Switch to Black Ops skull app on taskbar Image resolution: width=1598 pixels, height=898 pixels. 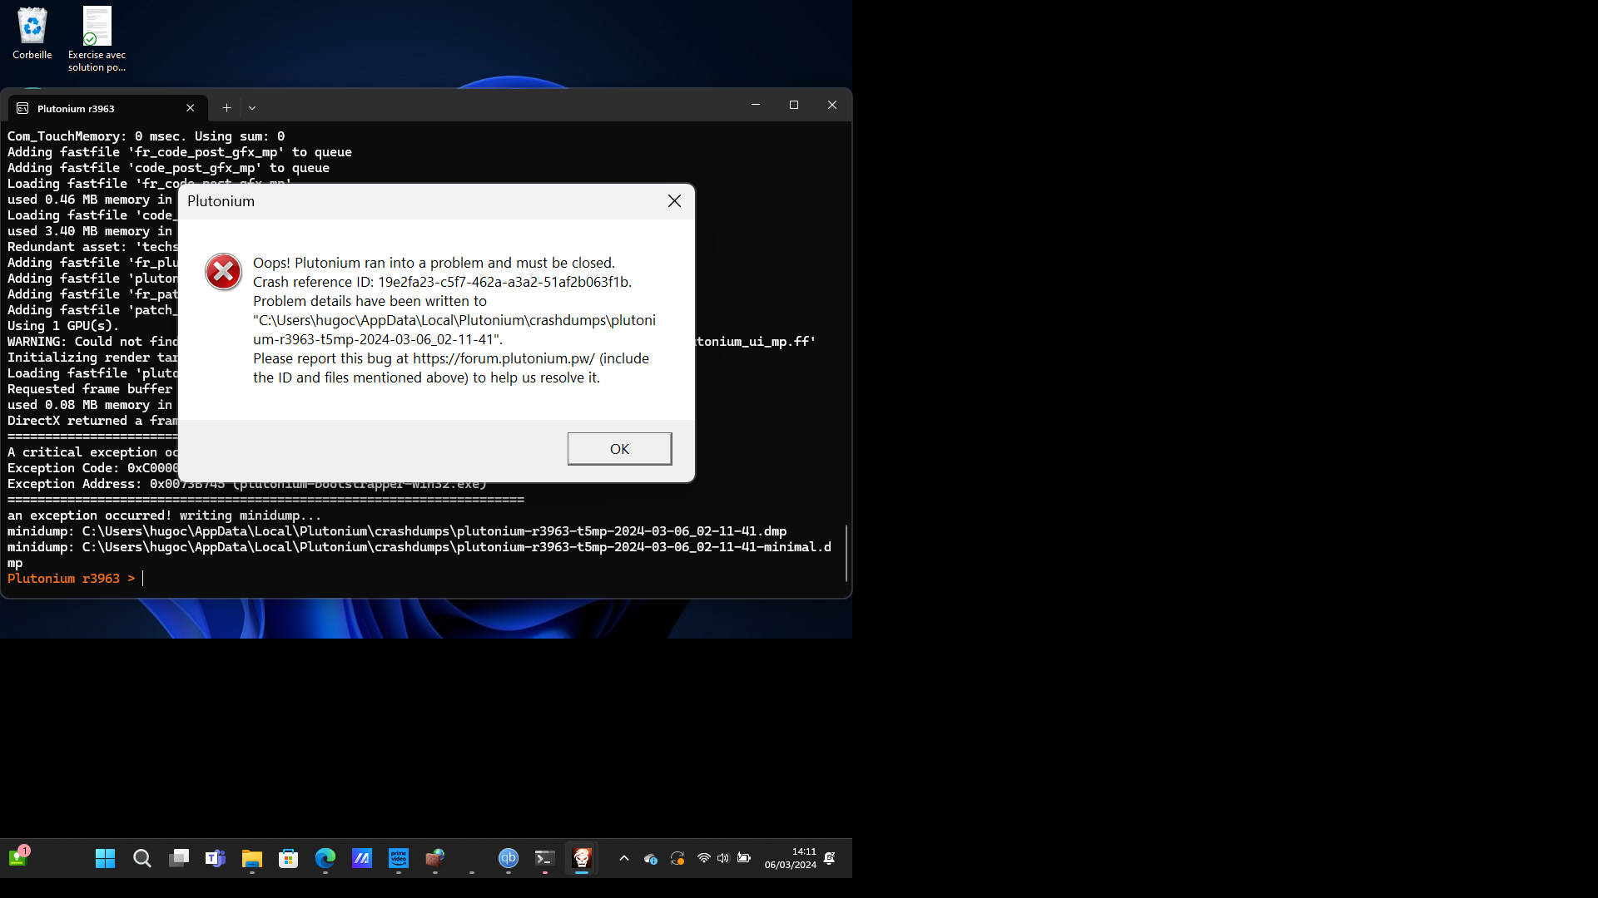click(x=582, y=858)
